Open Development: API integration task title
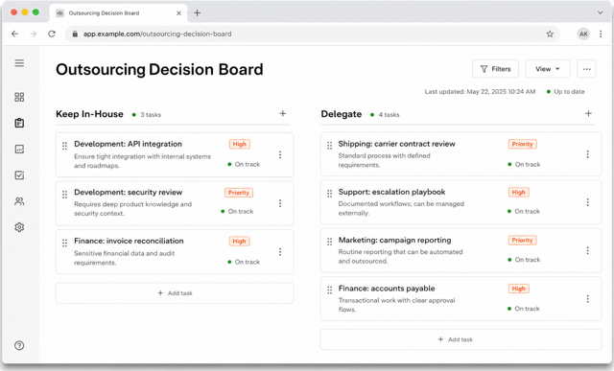This screenshot has height=371, width=614. (x=128, y=144)
